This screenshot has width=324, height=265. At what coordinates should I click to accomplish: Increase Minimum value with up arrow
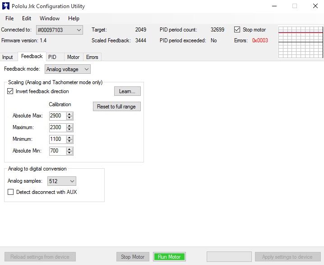click(69, 137)
